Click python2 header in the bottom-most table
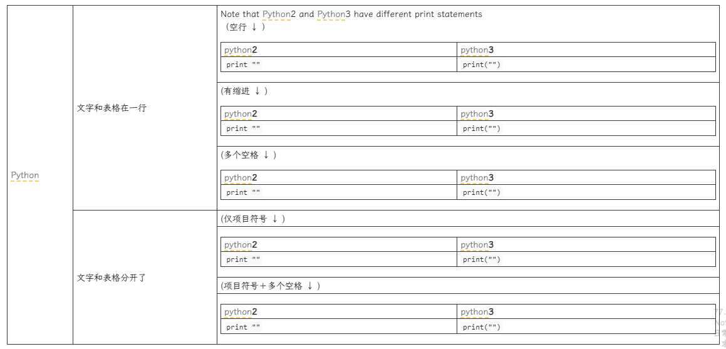 tap(241, 312)
